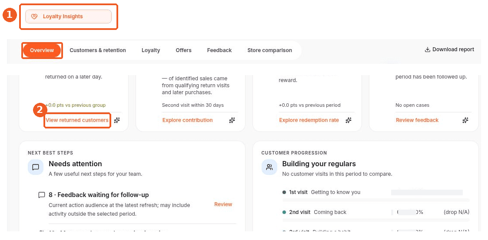The image size is (488, 240).
Task: Open Explore redemption rate link
Action: pyautogui.click(x=309, y=120)
